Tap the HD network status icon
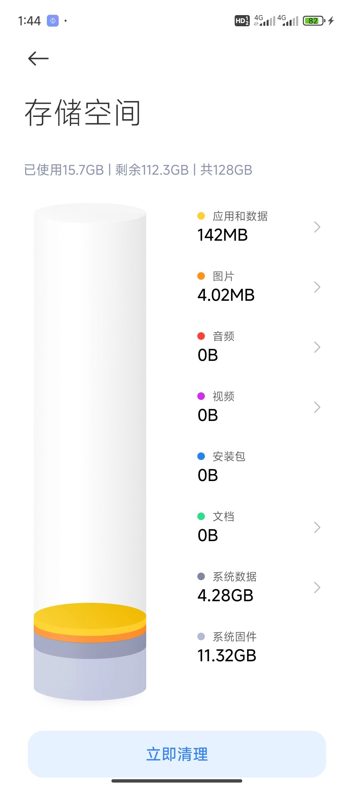 pyautogui.click(x=242, y=21)
